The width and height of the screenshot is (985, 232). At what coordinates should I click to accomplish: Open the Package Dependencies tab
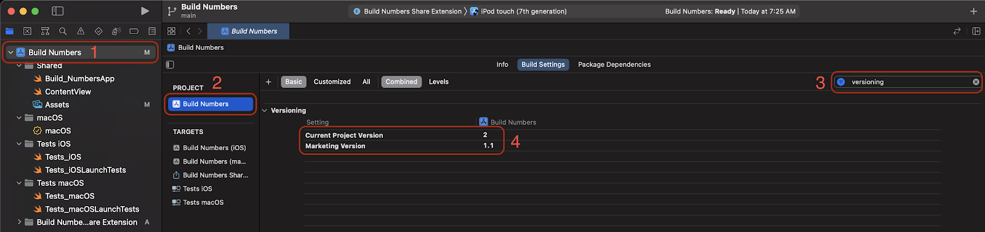(x=614, y=65)
